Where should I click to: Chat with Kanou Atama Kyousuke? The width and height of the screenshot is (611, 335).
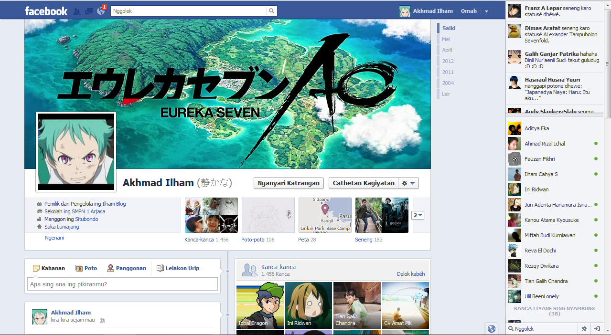[x=554, y=220]
